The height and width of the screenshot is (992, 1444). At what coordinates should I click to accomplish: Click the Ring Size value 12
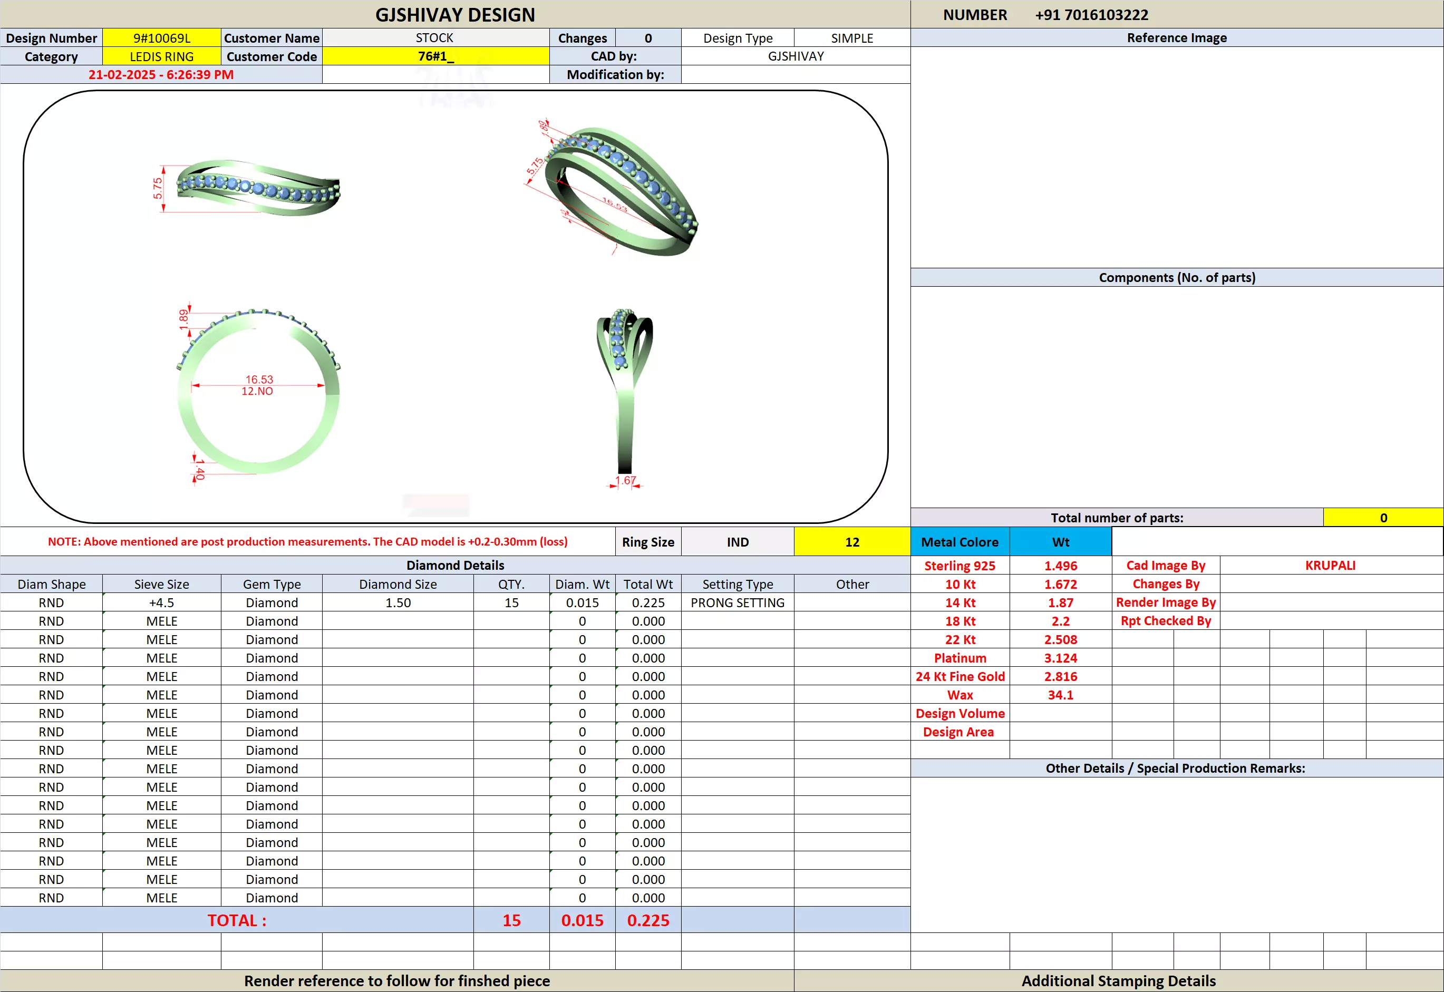pyautogui.click(x=851, y=542)
